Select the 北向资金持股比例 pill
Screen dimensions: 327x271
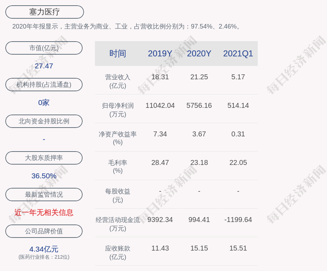tap(44, 121)
